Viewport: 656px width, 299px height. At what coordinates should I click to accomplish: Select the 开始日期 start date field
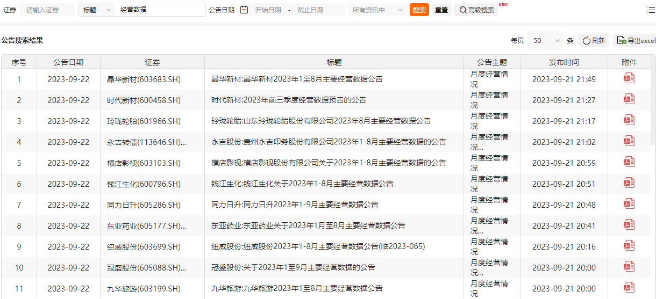[x=268, y=10]
